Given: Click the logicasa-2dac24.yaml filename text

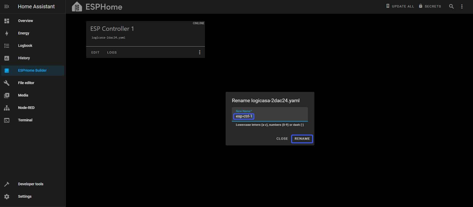Looking at the screenshot, I should tap(108, 38).
